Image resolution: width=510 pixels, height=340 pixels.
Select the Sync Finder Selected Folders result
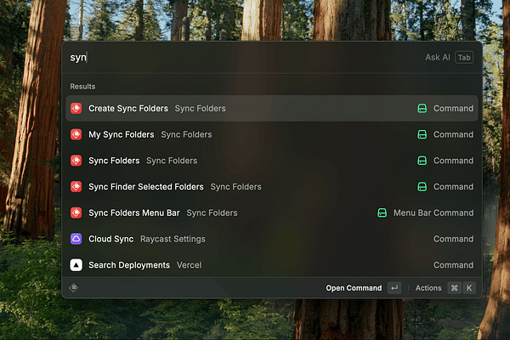coord(272,186)
